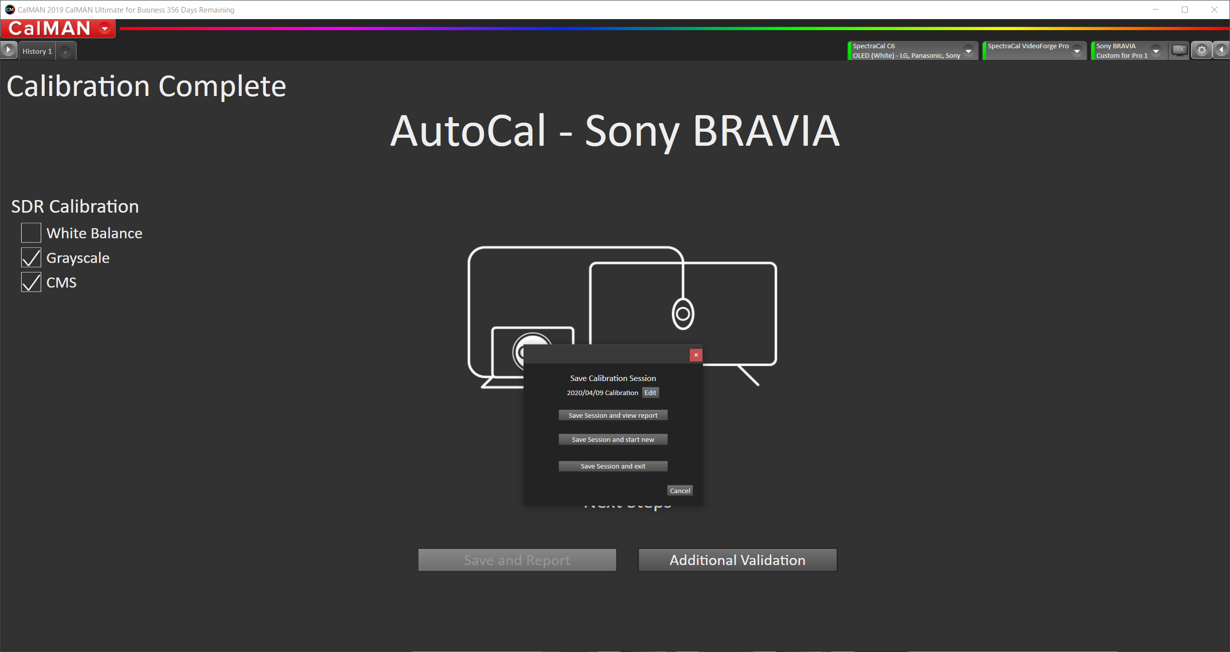This screenshot has width=1230, height=652.
Task: Edit the calibration session name
Action: coord(650,393)
